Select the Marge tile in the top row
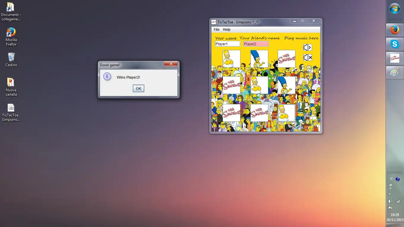The height and width of the screenshot is (227, 404). coord(259,59)
